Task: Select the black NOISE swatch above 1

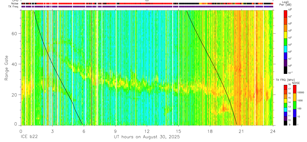Action: coord(294,121)
